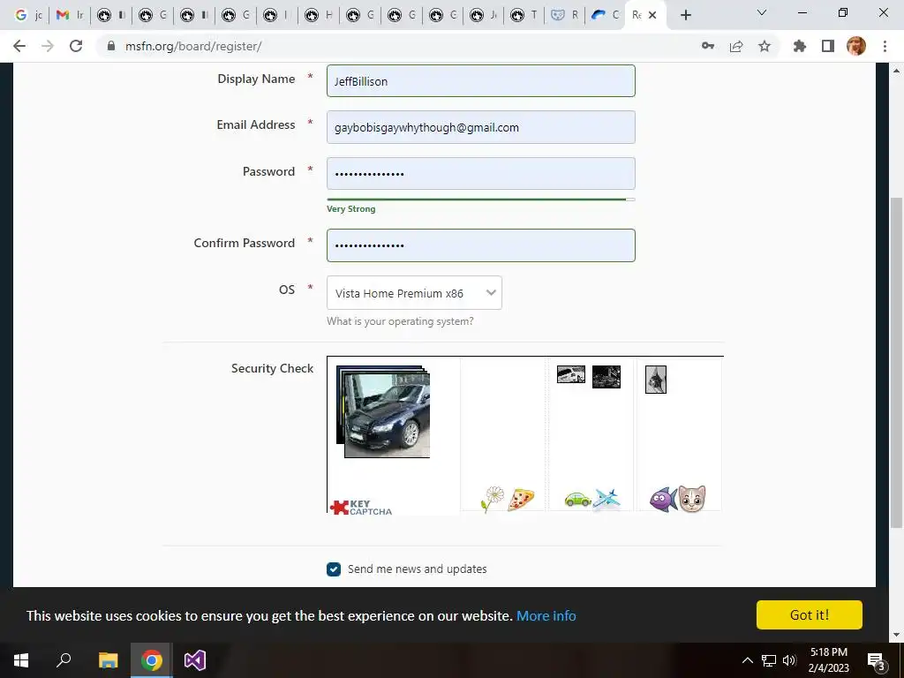Click the Display Name input field
904x678 pixels.
(481, 80)
